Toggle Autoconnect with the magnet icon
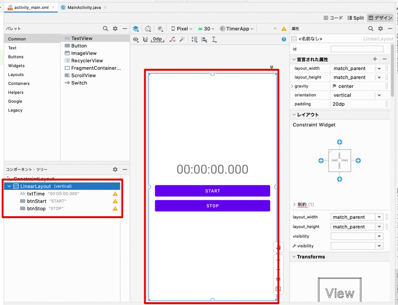Image resolution: width=398 pixels, height=305 pixels. coord(145,39)
